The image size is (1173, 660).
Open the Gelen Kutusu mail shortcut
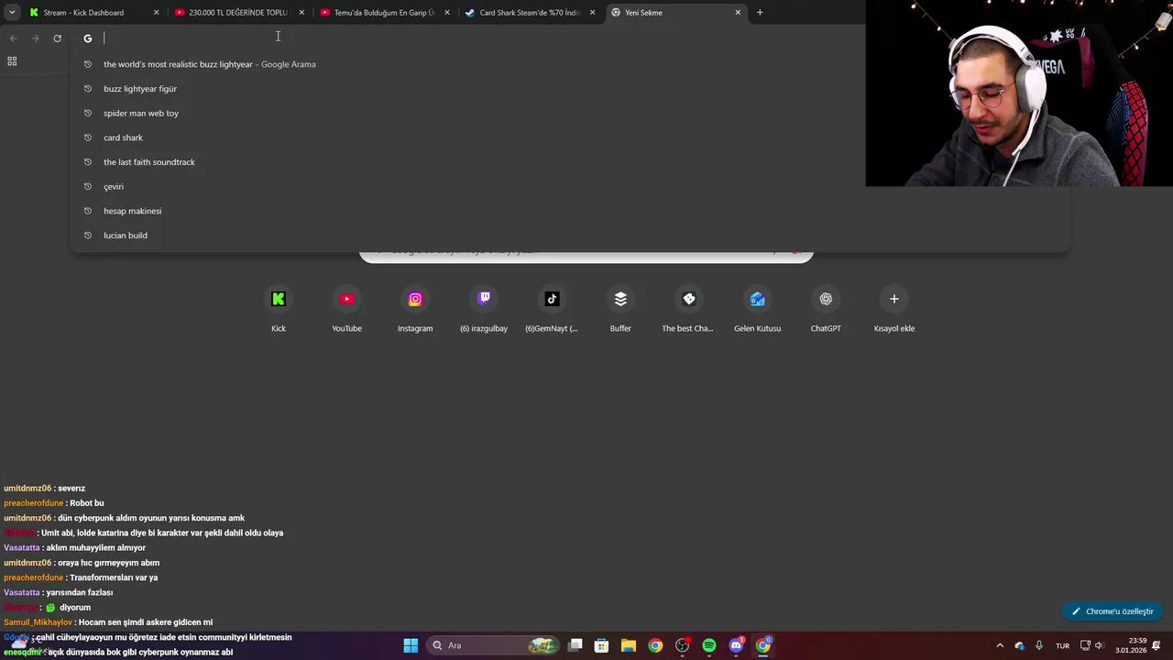pos(757,310)
